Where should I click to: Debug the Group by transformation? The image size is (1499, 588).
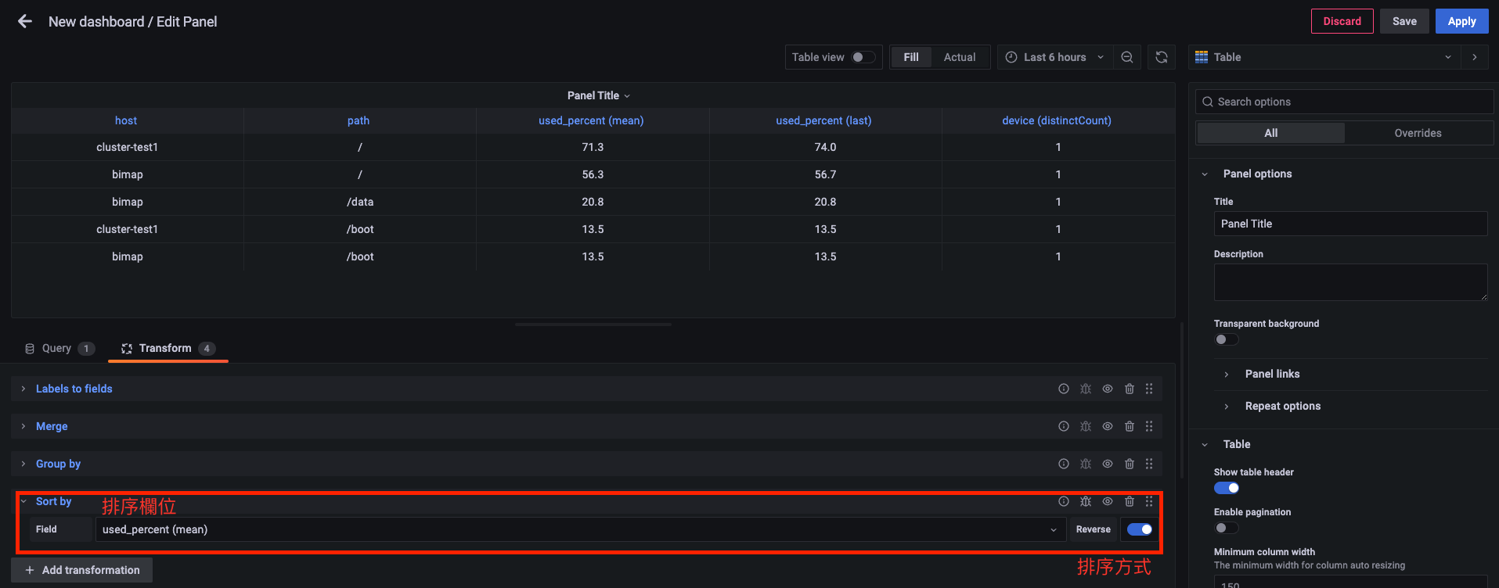point(1086,464)
